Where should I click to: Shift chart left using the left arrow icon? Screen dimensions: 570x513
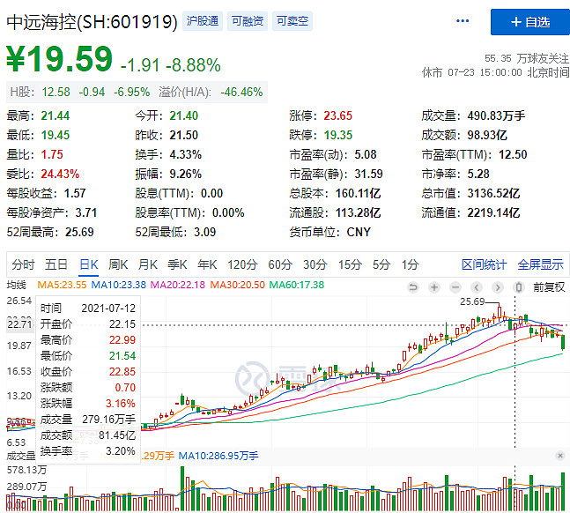[477, 287]
